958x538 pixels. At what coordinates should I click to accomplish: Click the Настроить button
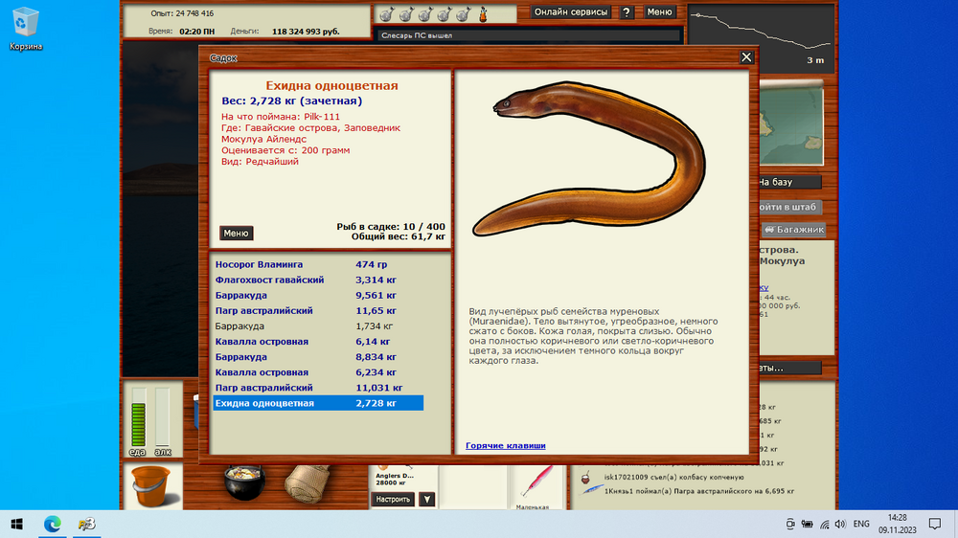[x=393, y=500]
